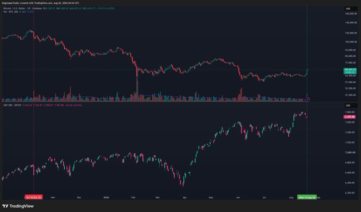Click the 52,500.00 price axis label
The image size is (361, 212).
[351, 89]
